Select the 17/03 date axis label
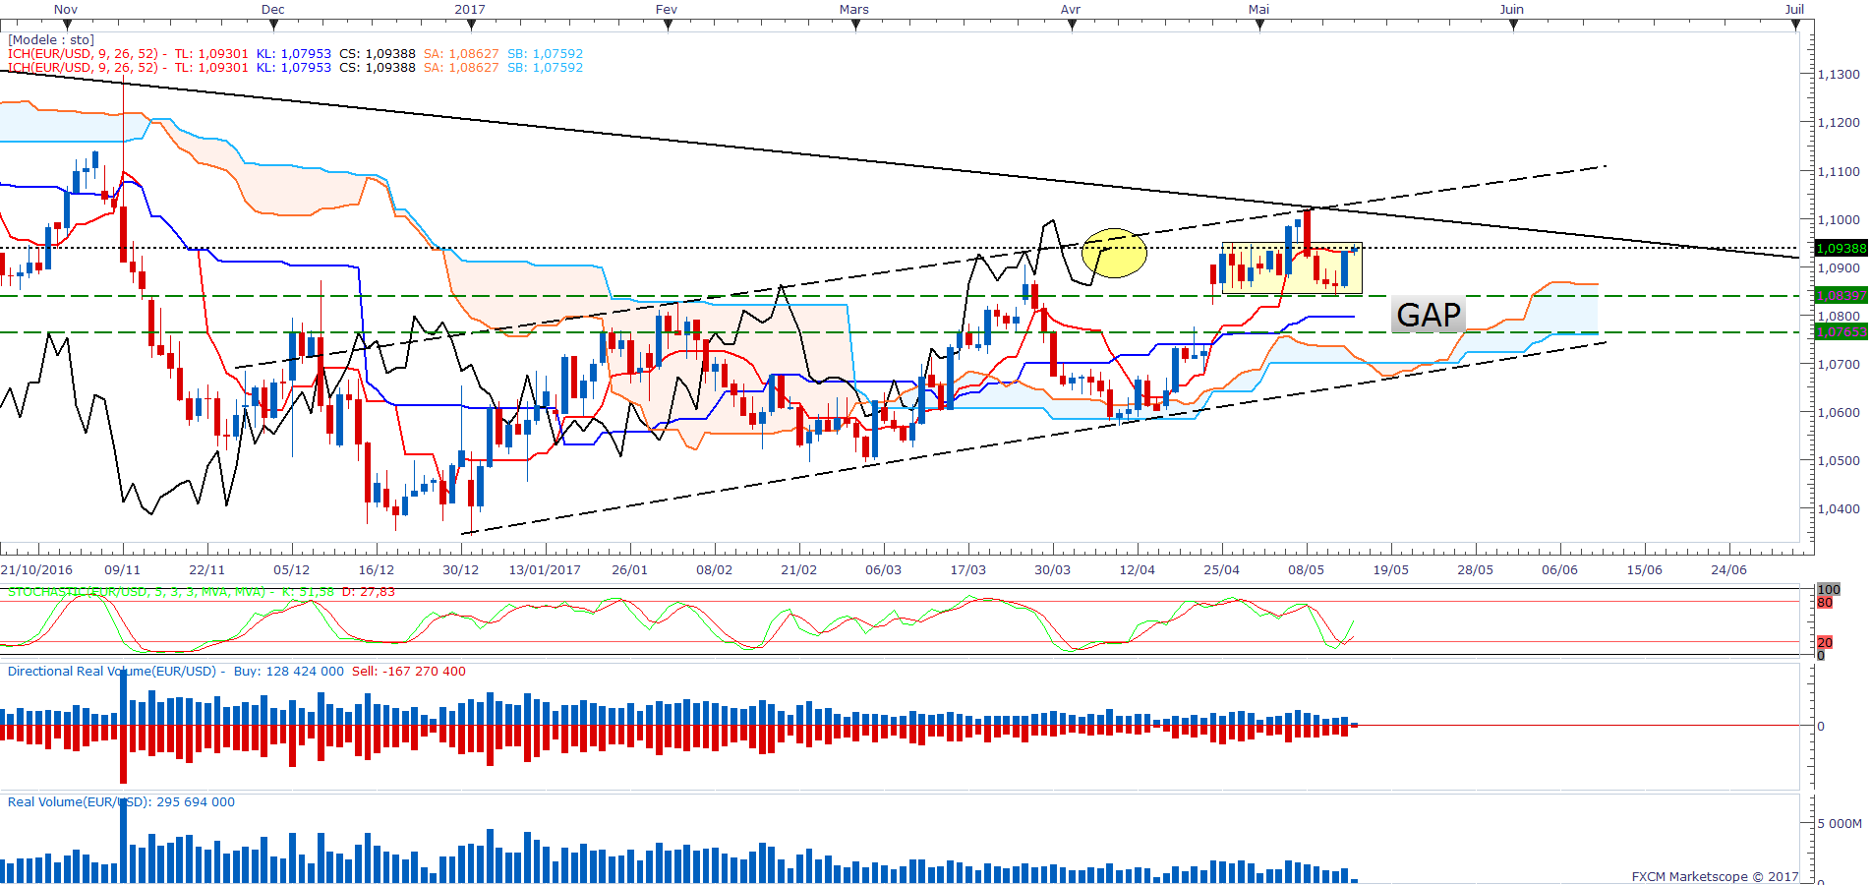This screenshot has width=1871, height=885. pyautogui.click(x=968, y=570)
